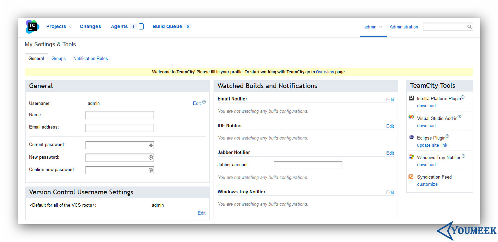Click into the Email address field
This screenshot has height=242, width=498.
(x=120, y=128)
